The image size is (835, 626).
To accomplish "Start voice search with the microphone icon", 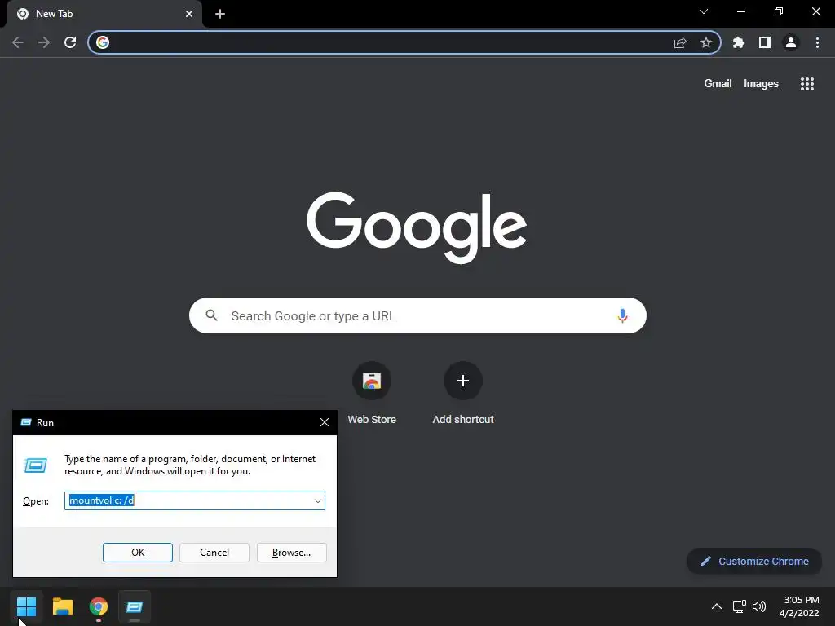I will click(622, 315).
